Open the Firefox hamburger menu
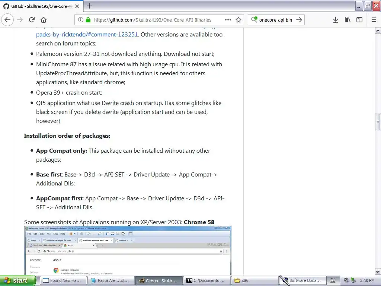 [x=374, y=20]
